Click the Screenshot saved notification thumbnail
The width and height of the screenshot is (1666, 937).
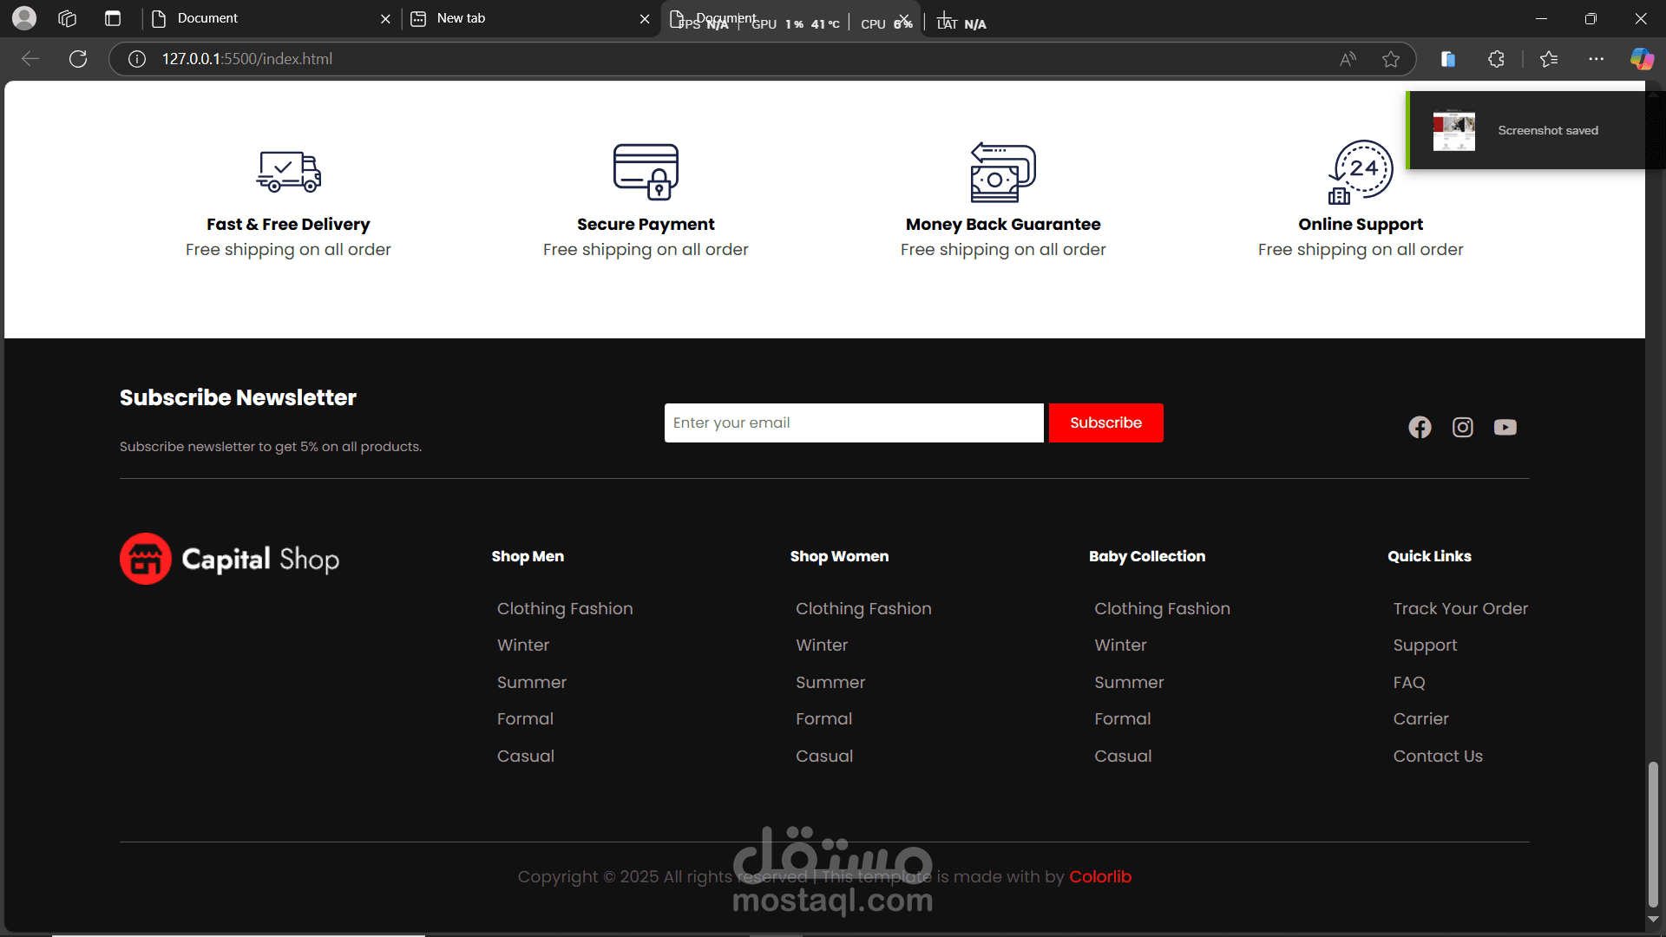[x=1453, y=130]
